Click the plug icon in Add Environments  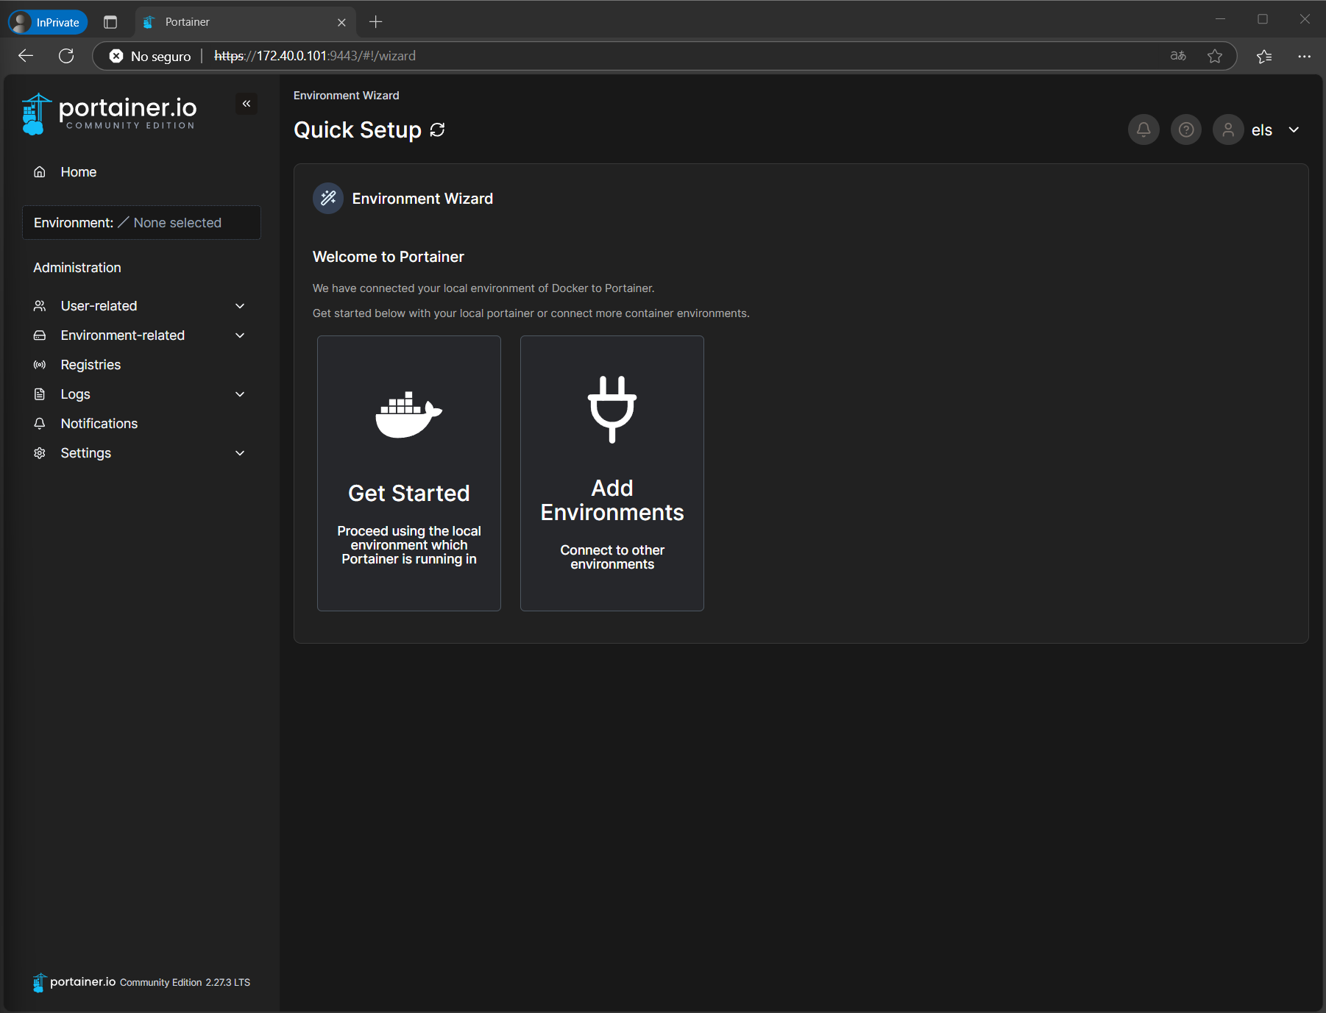pyautogui.click(x=612, y=410)
